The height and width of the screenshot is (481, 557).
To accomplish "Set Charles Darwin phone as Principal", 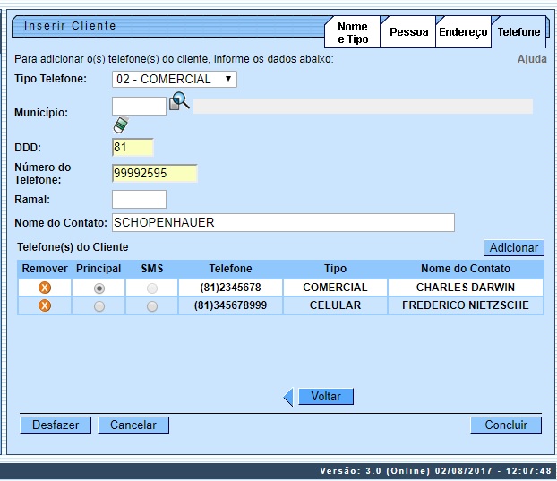I will (x=99, y=288).
